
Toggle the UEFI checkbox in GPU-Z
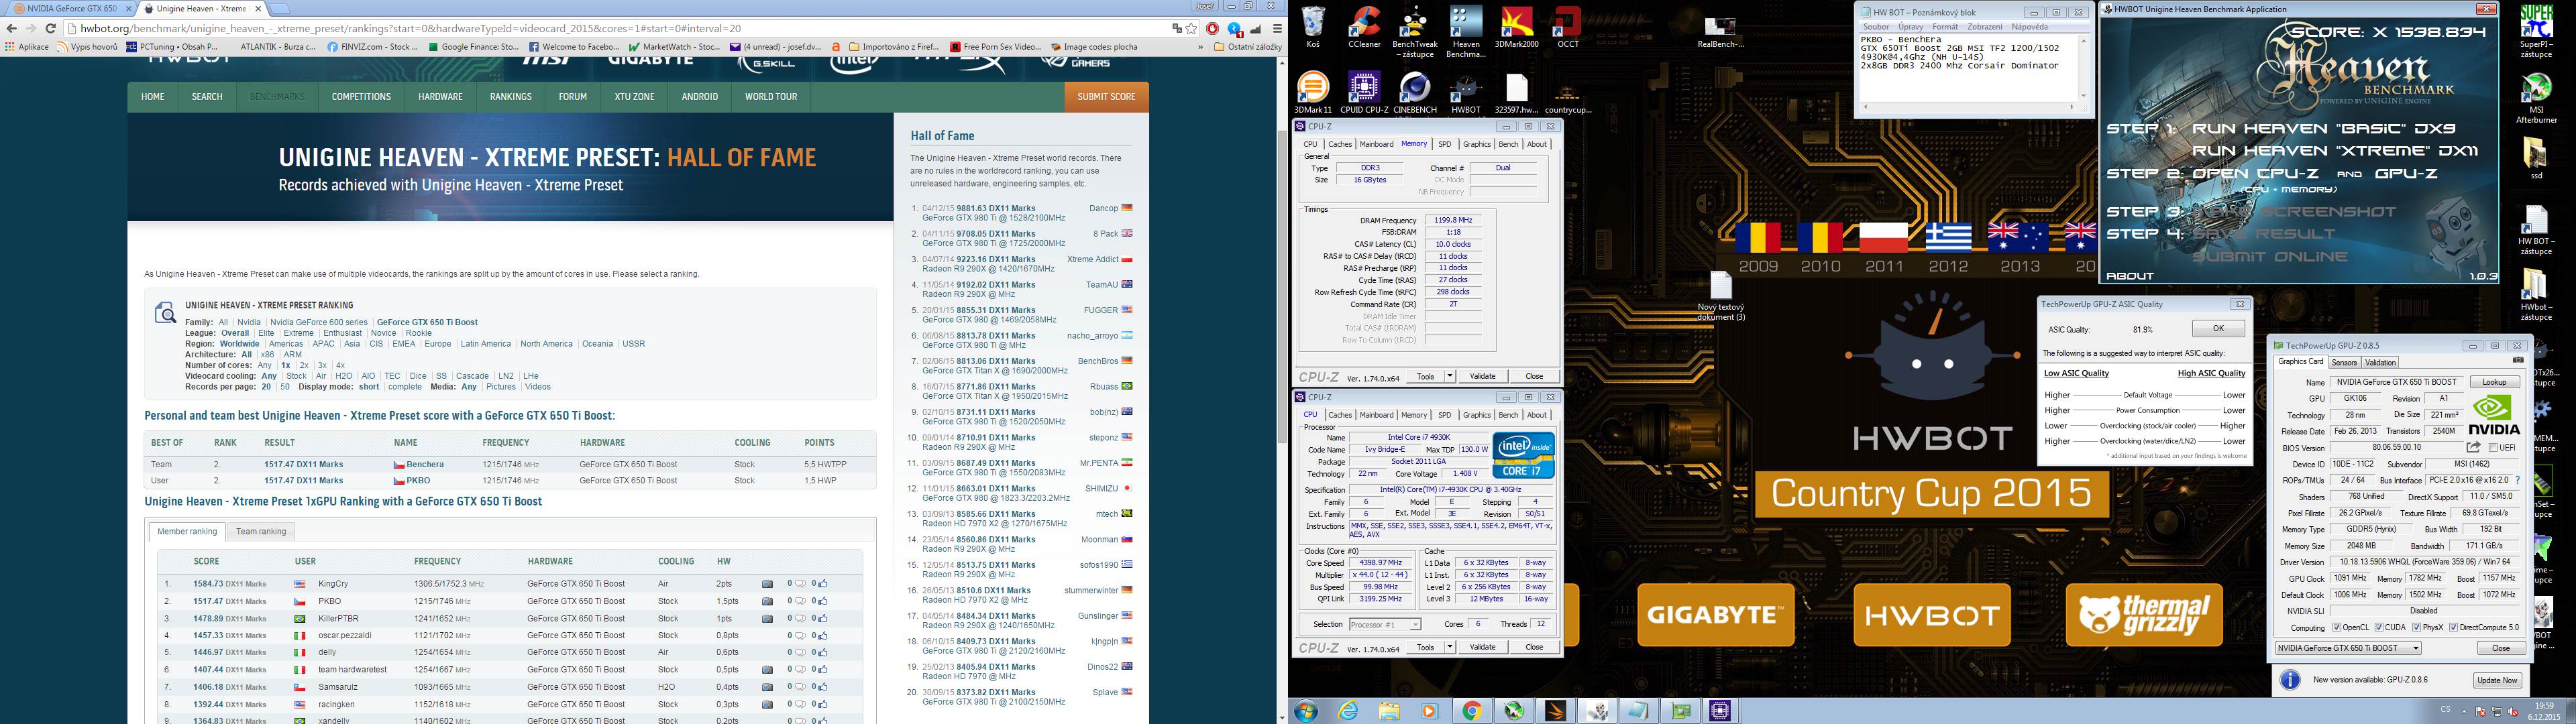coord(2494,448)
